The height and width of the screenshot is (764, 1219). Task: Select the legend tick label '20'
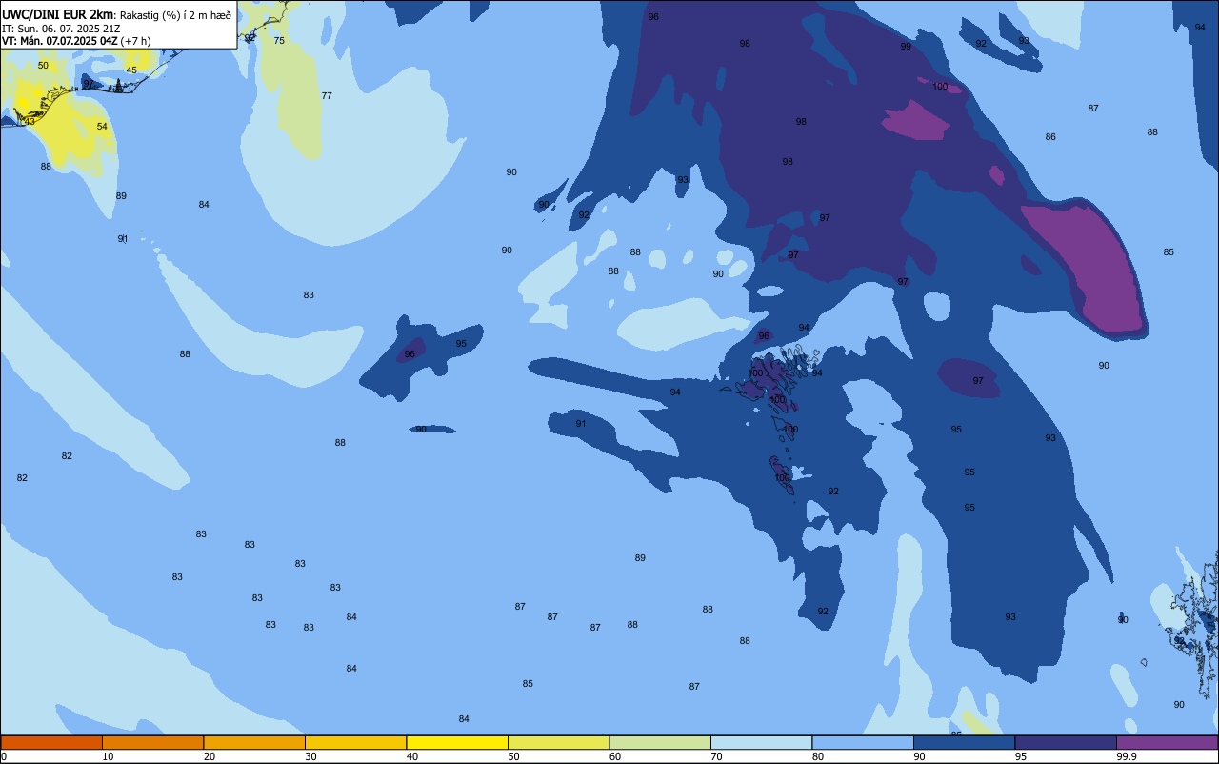click(210, 756)
